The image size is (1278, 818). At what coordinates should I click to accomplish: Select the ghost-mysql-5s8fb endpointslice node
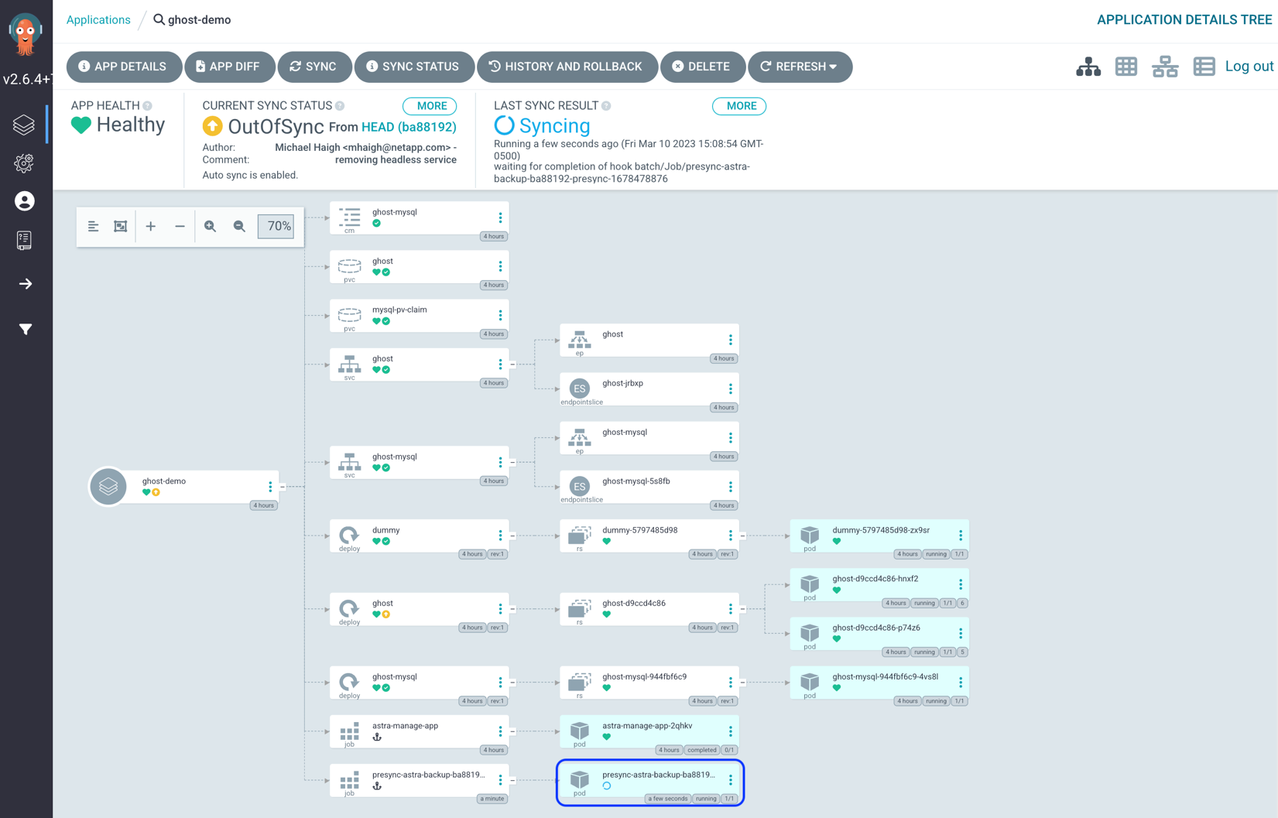tap(649, 488)
